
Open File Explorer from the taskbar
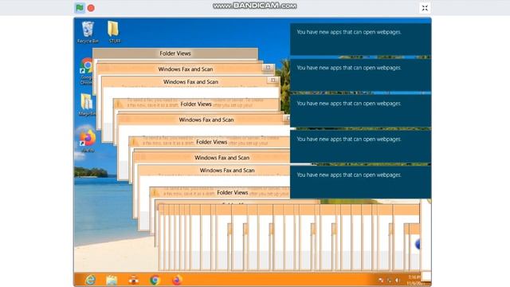pos(112,280)
